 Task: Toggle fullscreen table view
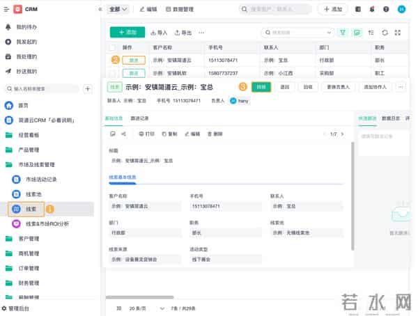click(x=398, y=33)
